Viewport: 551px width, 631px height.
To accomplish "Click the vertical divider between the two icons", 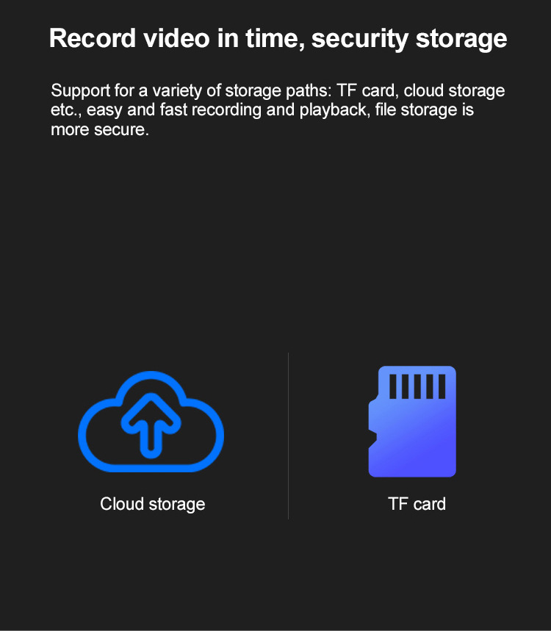I will [x=288, y=436].
